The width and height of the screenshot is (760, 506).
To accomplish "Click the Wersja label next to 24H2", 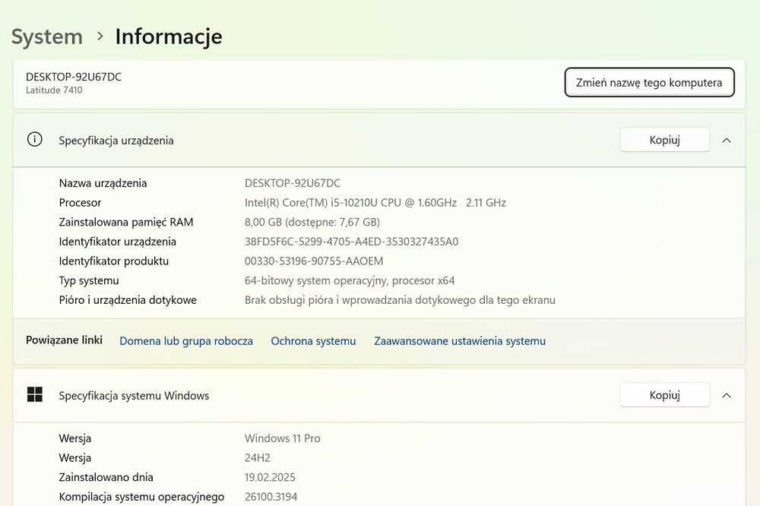I will pos(75,457).
